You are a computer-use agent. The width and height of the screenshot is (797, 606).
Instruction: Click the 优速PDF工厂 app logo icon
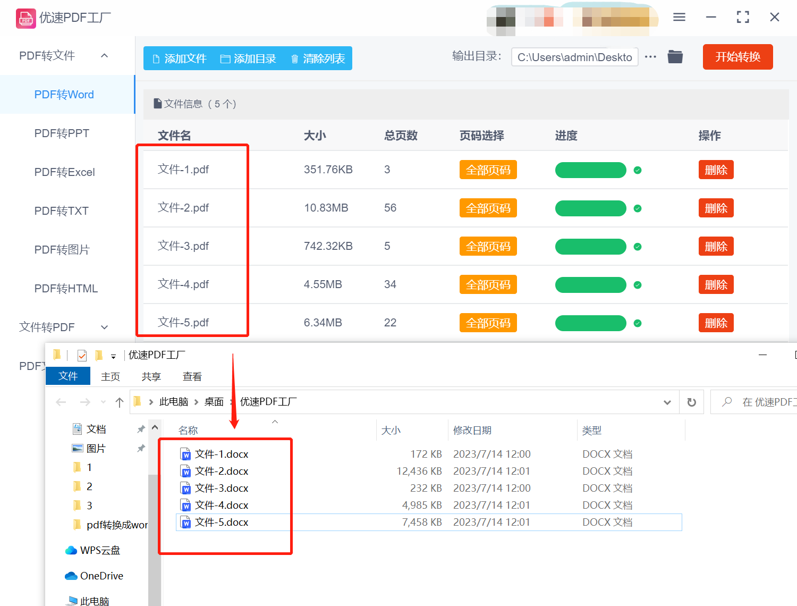[26, 18]
